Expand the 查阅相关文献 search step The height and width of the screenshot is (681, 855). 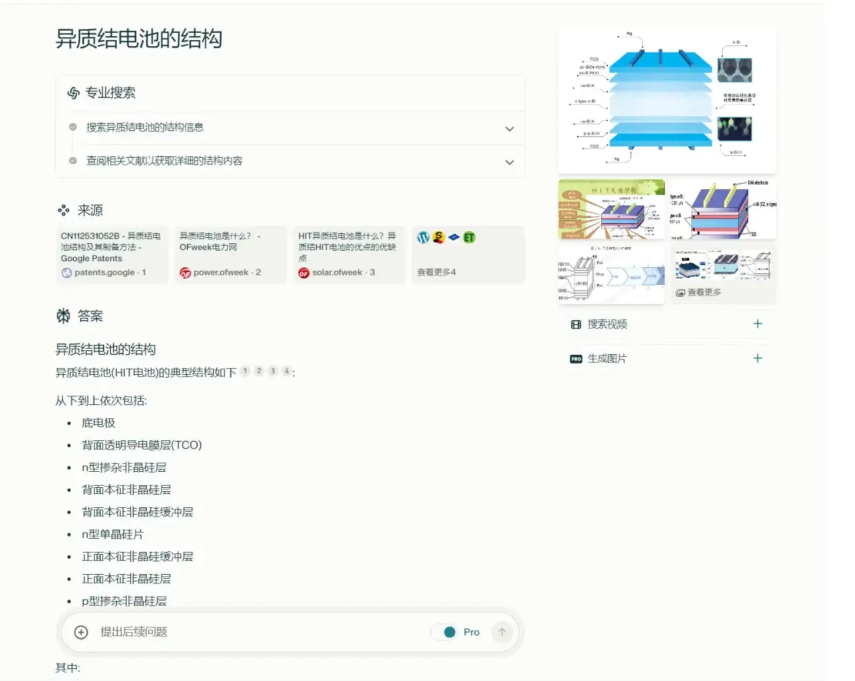[x=509, y=162]
